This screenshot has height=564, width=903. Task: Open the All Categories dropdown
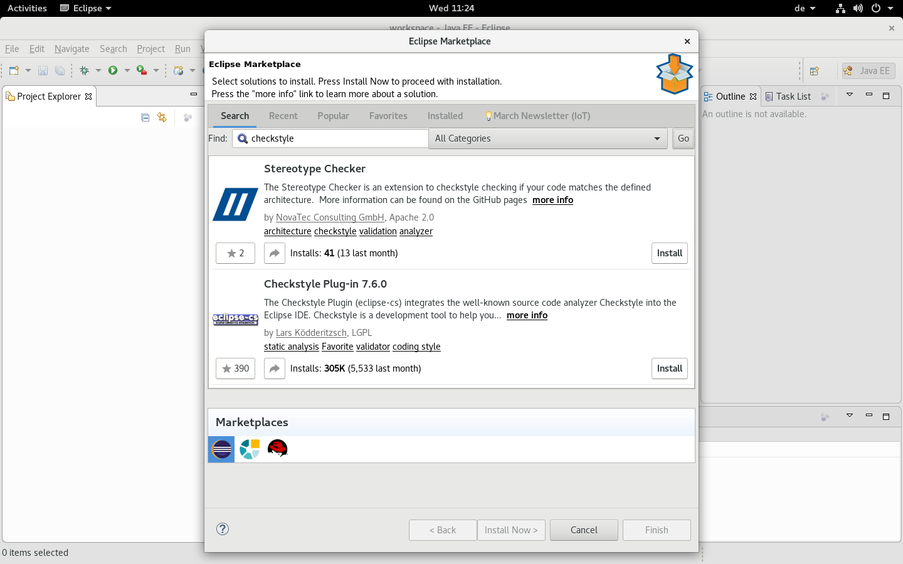tap(657, 138)
